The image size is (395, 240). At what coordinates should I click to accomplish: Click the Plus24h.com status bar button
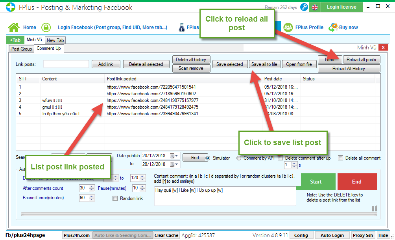pyautogui.click(x=77, y=235)
